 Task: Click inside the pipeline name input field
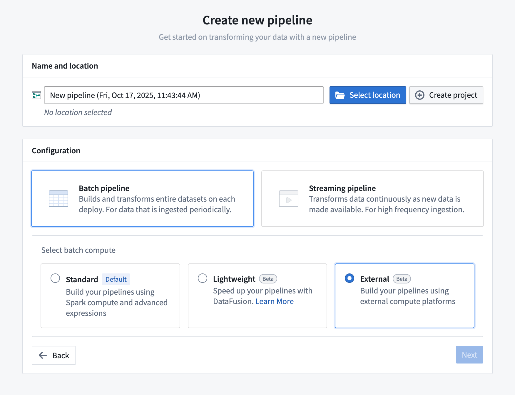[184, 95]
